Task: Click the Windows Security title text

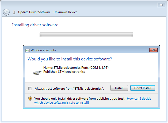Action: (43, 50)
